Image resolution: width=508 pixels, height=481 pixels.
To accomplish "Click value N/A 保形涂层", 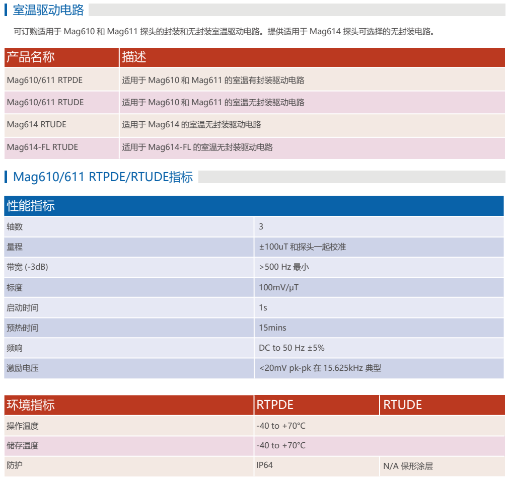I will point(408,466).
